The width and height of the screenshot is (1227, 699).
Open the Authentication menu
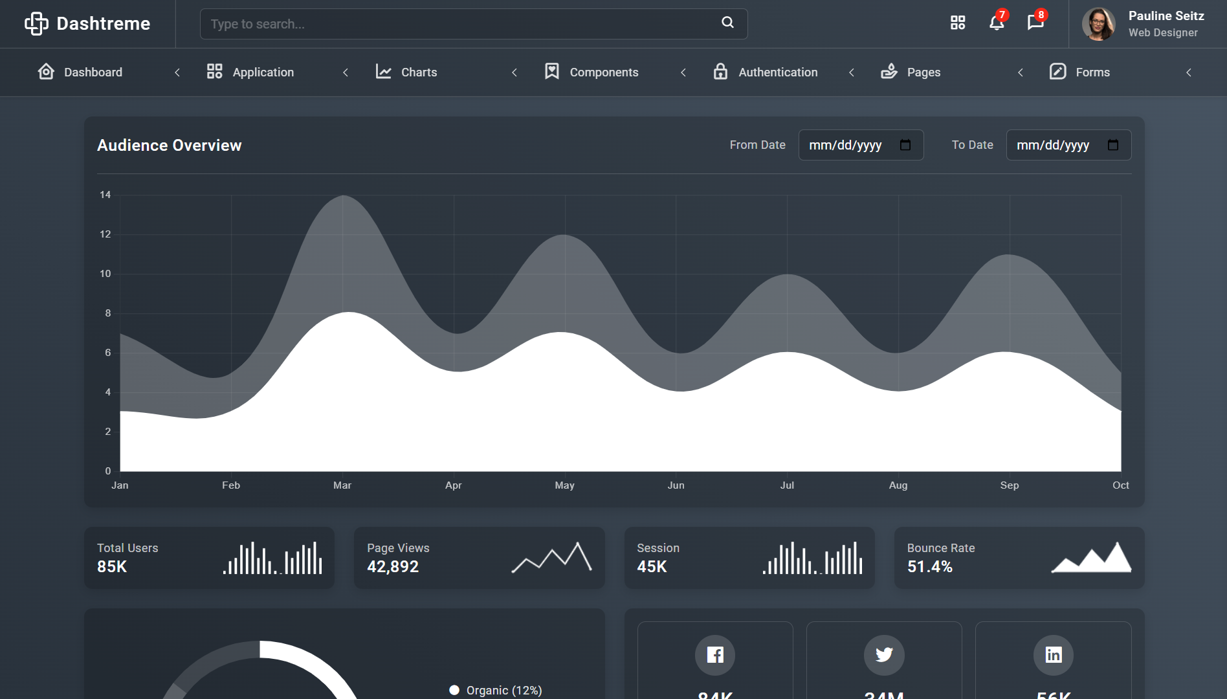[777, 72]
